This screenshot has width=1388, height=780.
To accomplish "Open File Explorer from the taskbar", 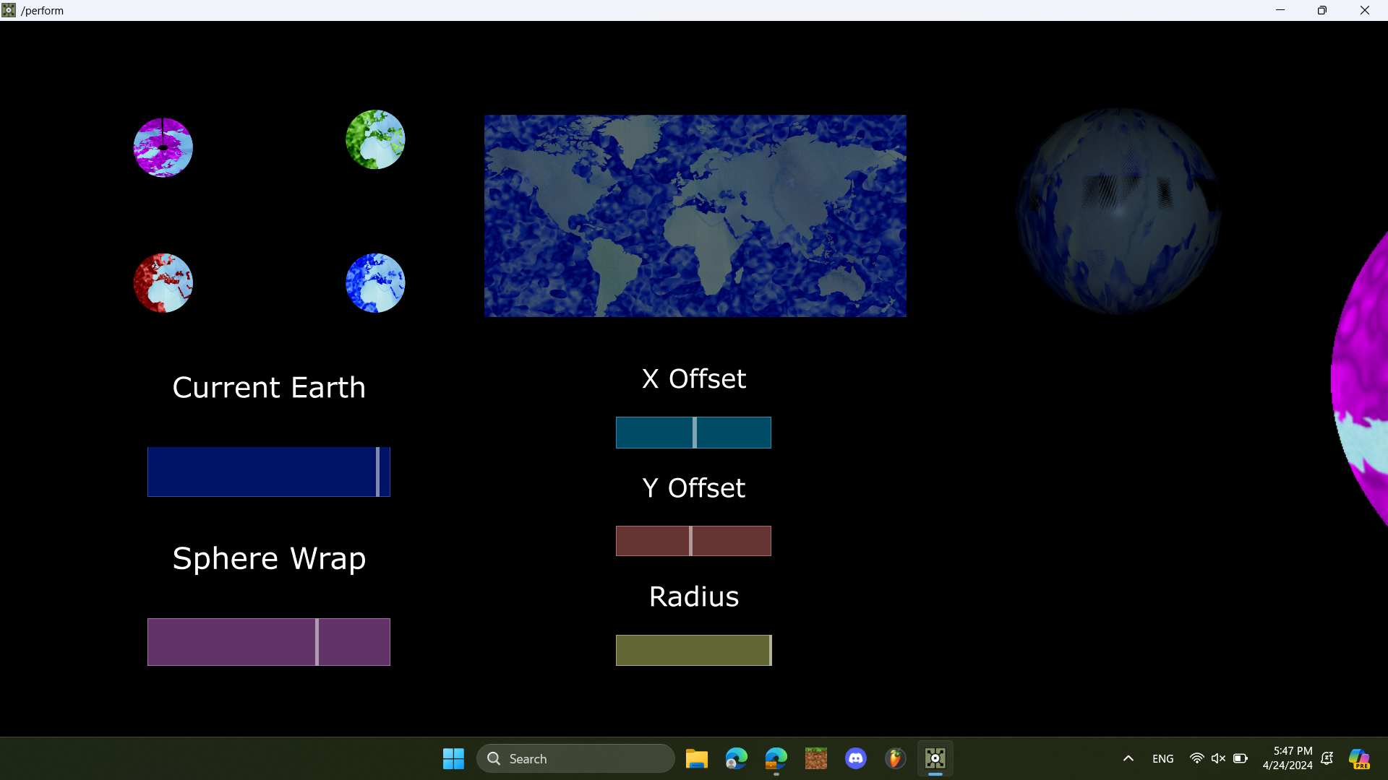I will point(696,759).
